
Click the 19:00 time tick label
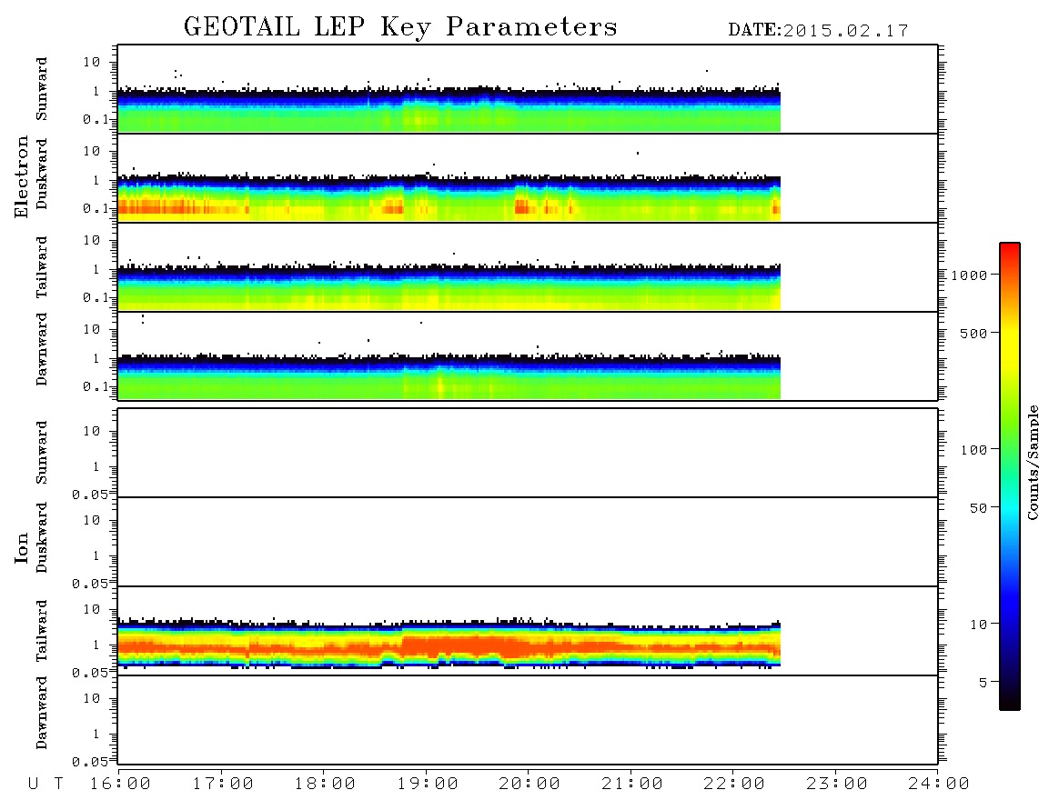point(428,785)
